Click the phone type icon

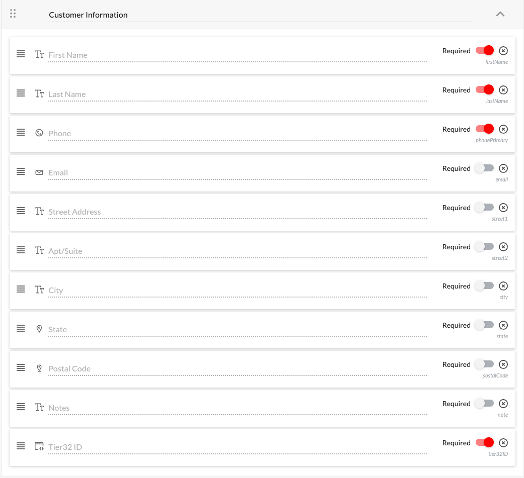tap(39, 133)
